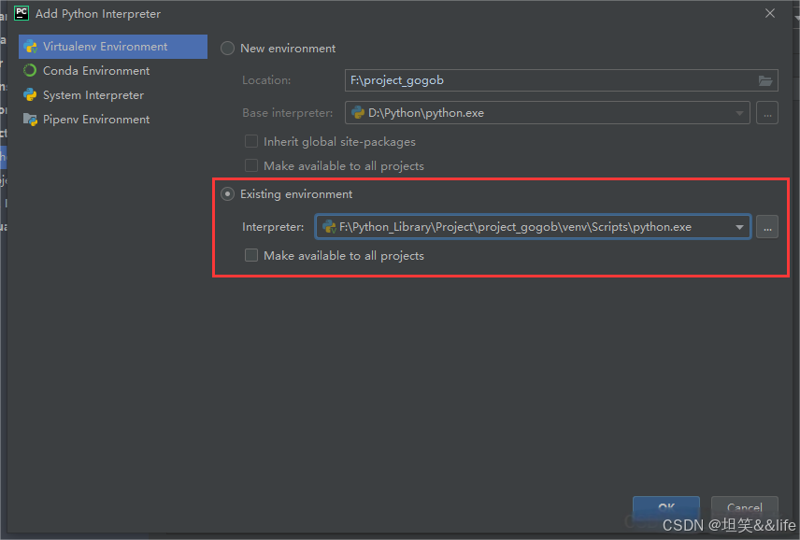800x540 pixels.
Task: Toggle Make available to all projects under Existing environment
Action: [251, 255]
